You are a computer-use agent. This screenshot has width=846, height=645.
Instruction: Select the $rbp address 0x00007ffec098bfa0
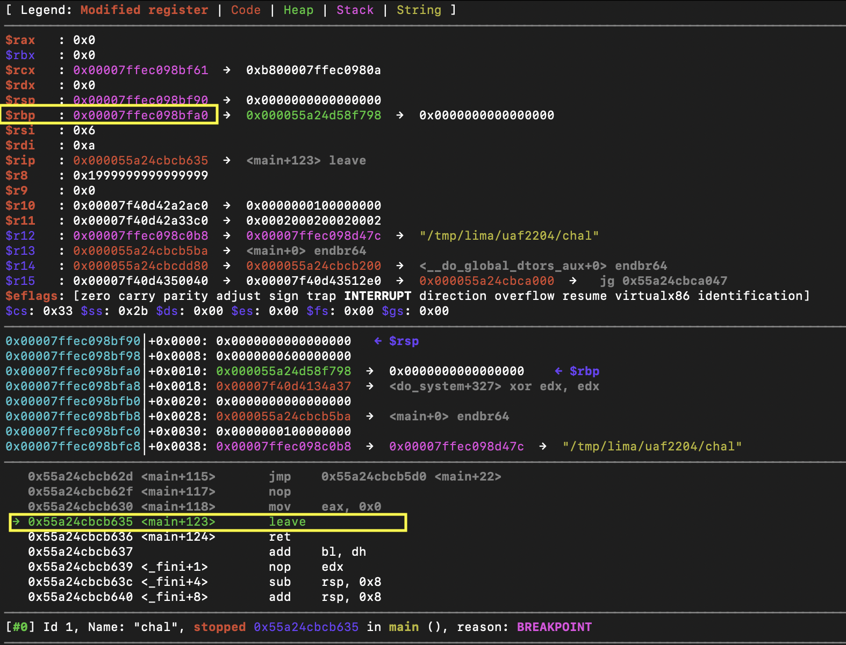[141, 116]
